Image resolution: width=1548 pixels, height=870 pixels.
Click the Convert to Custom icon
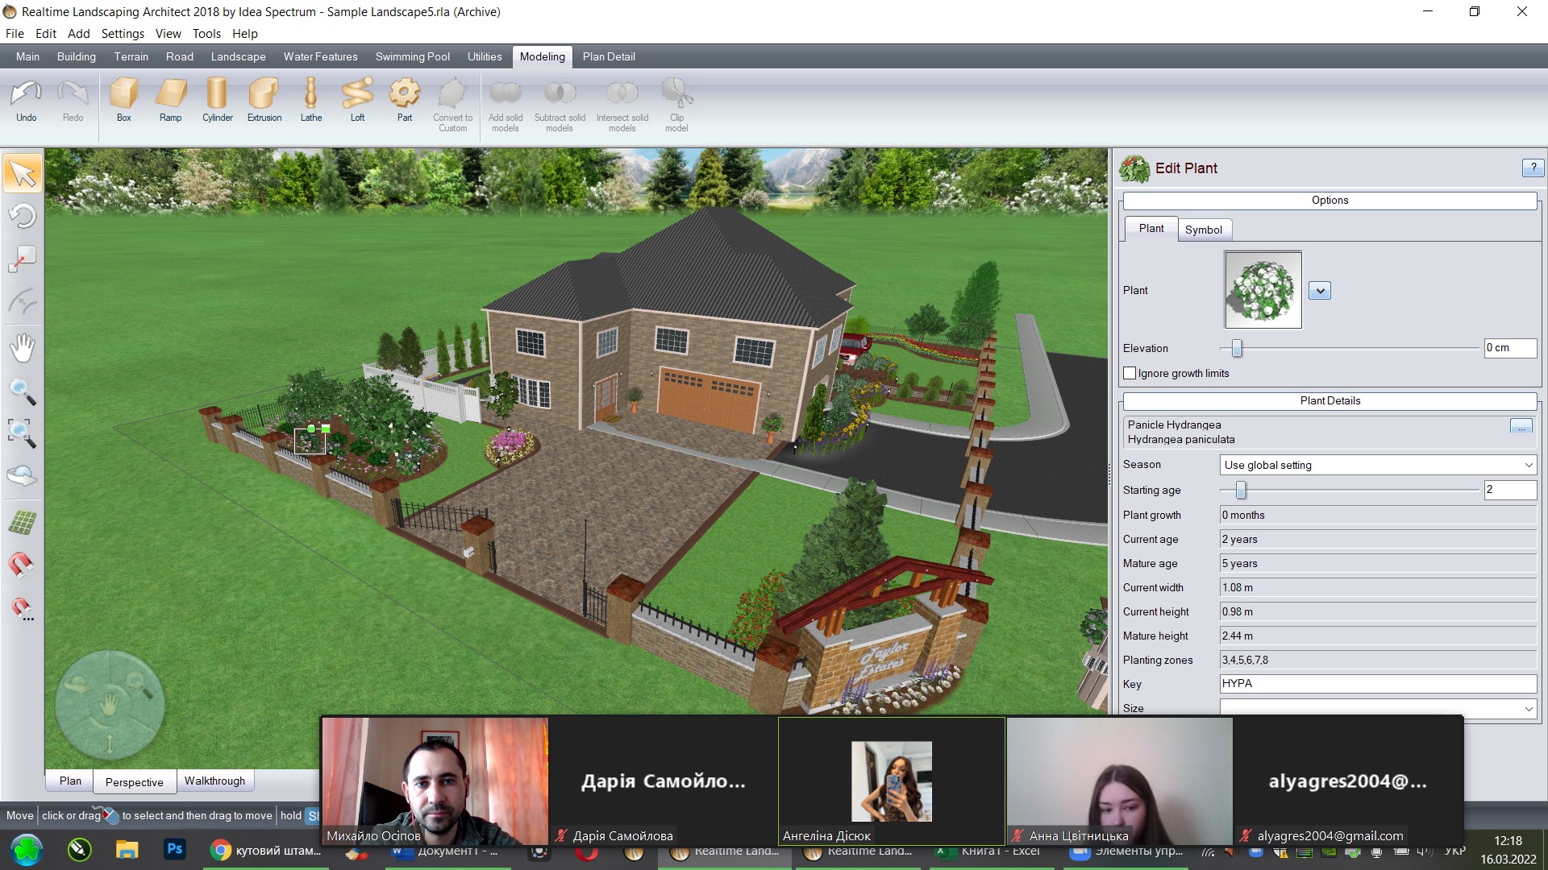(x=452, y=106)
